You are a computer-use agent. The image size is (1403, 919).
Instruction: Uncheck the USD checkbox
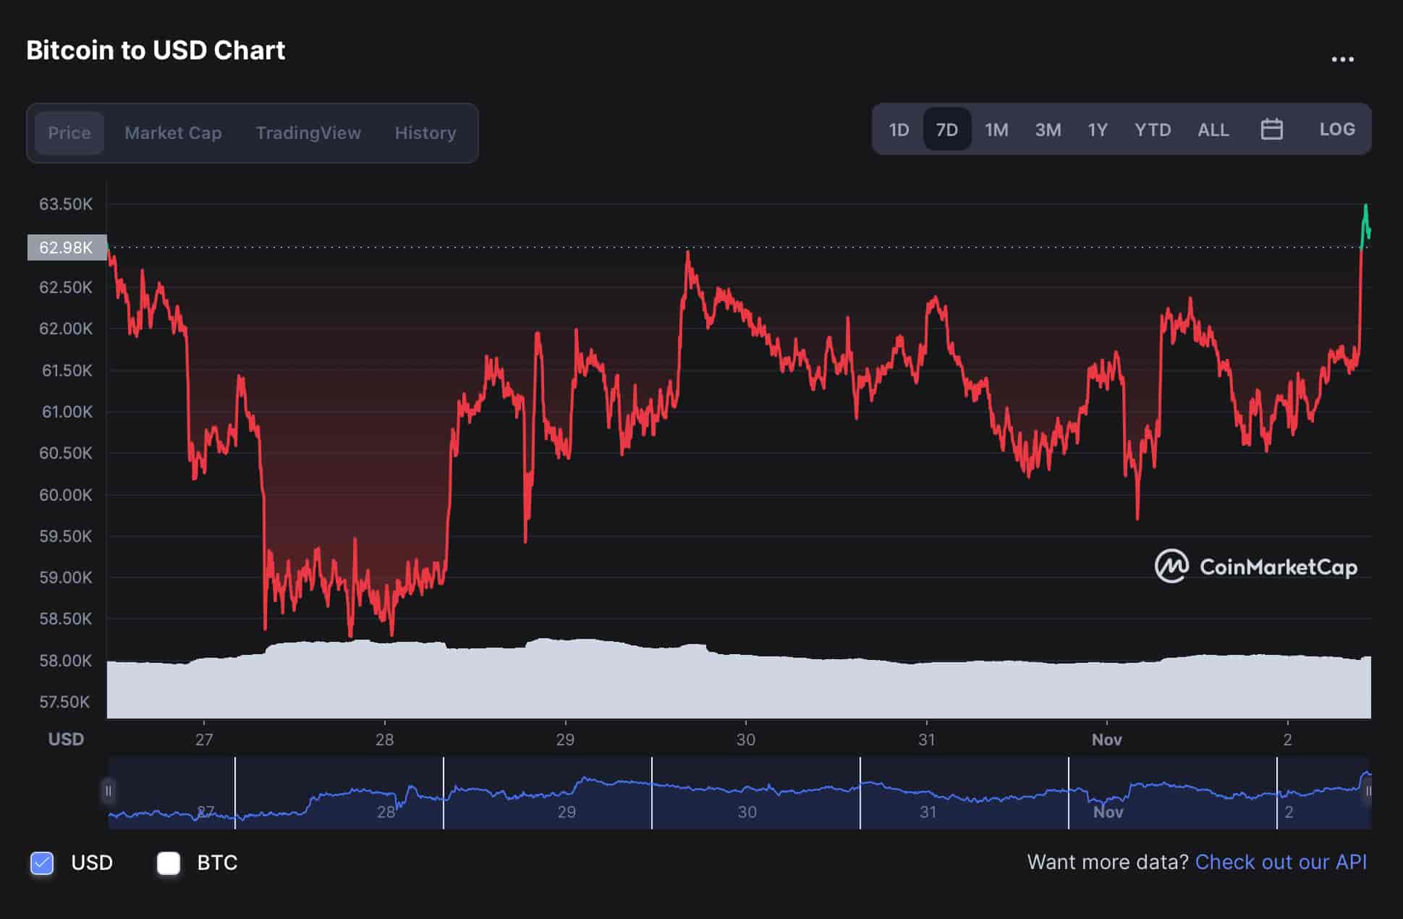click(x=41, y=863)
